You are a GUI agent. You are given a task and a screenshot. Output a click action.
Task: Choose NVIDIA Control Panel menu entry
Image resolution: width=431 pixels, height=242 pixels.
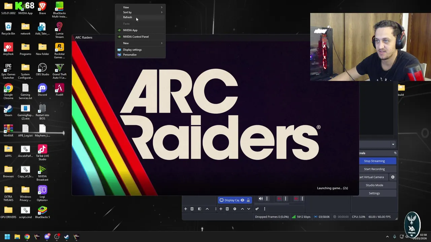coord(140,37)
